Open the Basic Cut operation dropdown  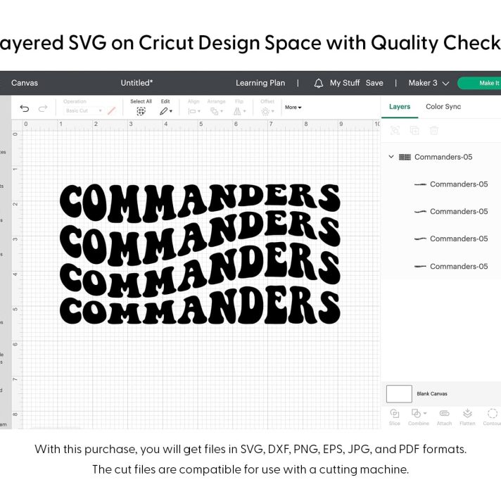click(84, 110)
